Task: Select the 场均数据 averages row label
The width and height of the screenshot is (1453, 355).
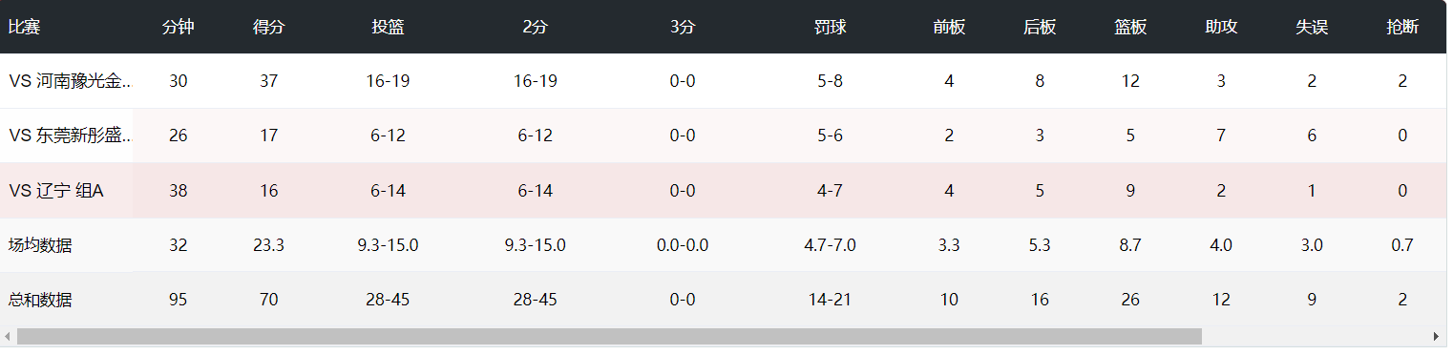Action: coord(40,245)
